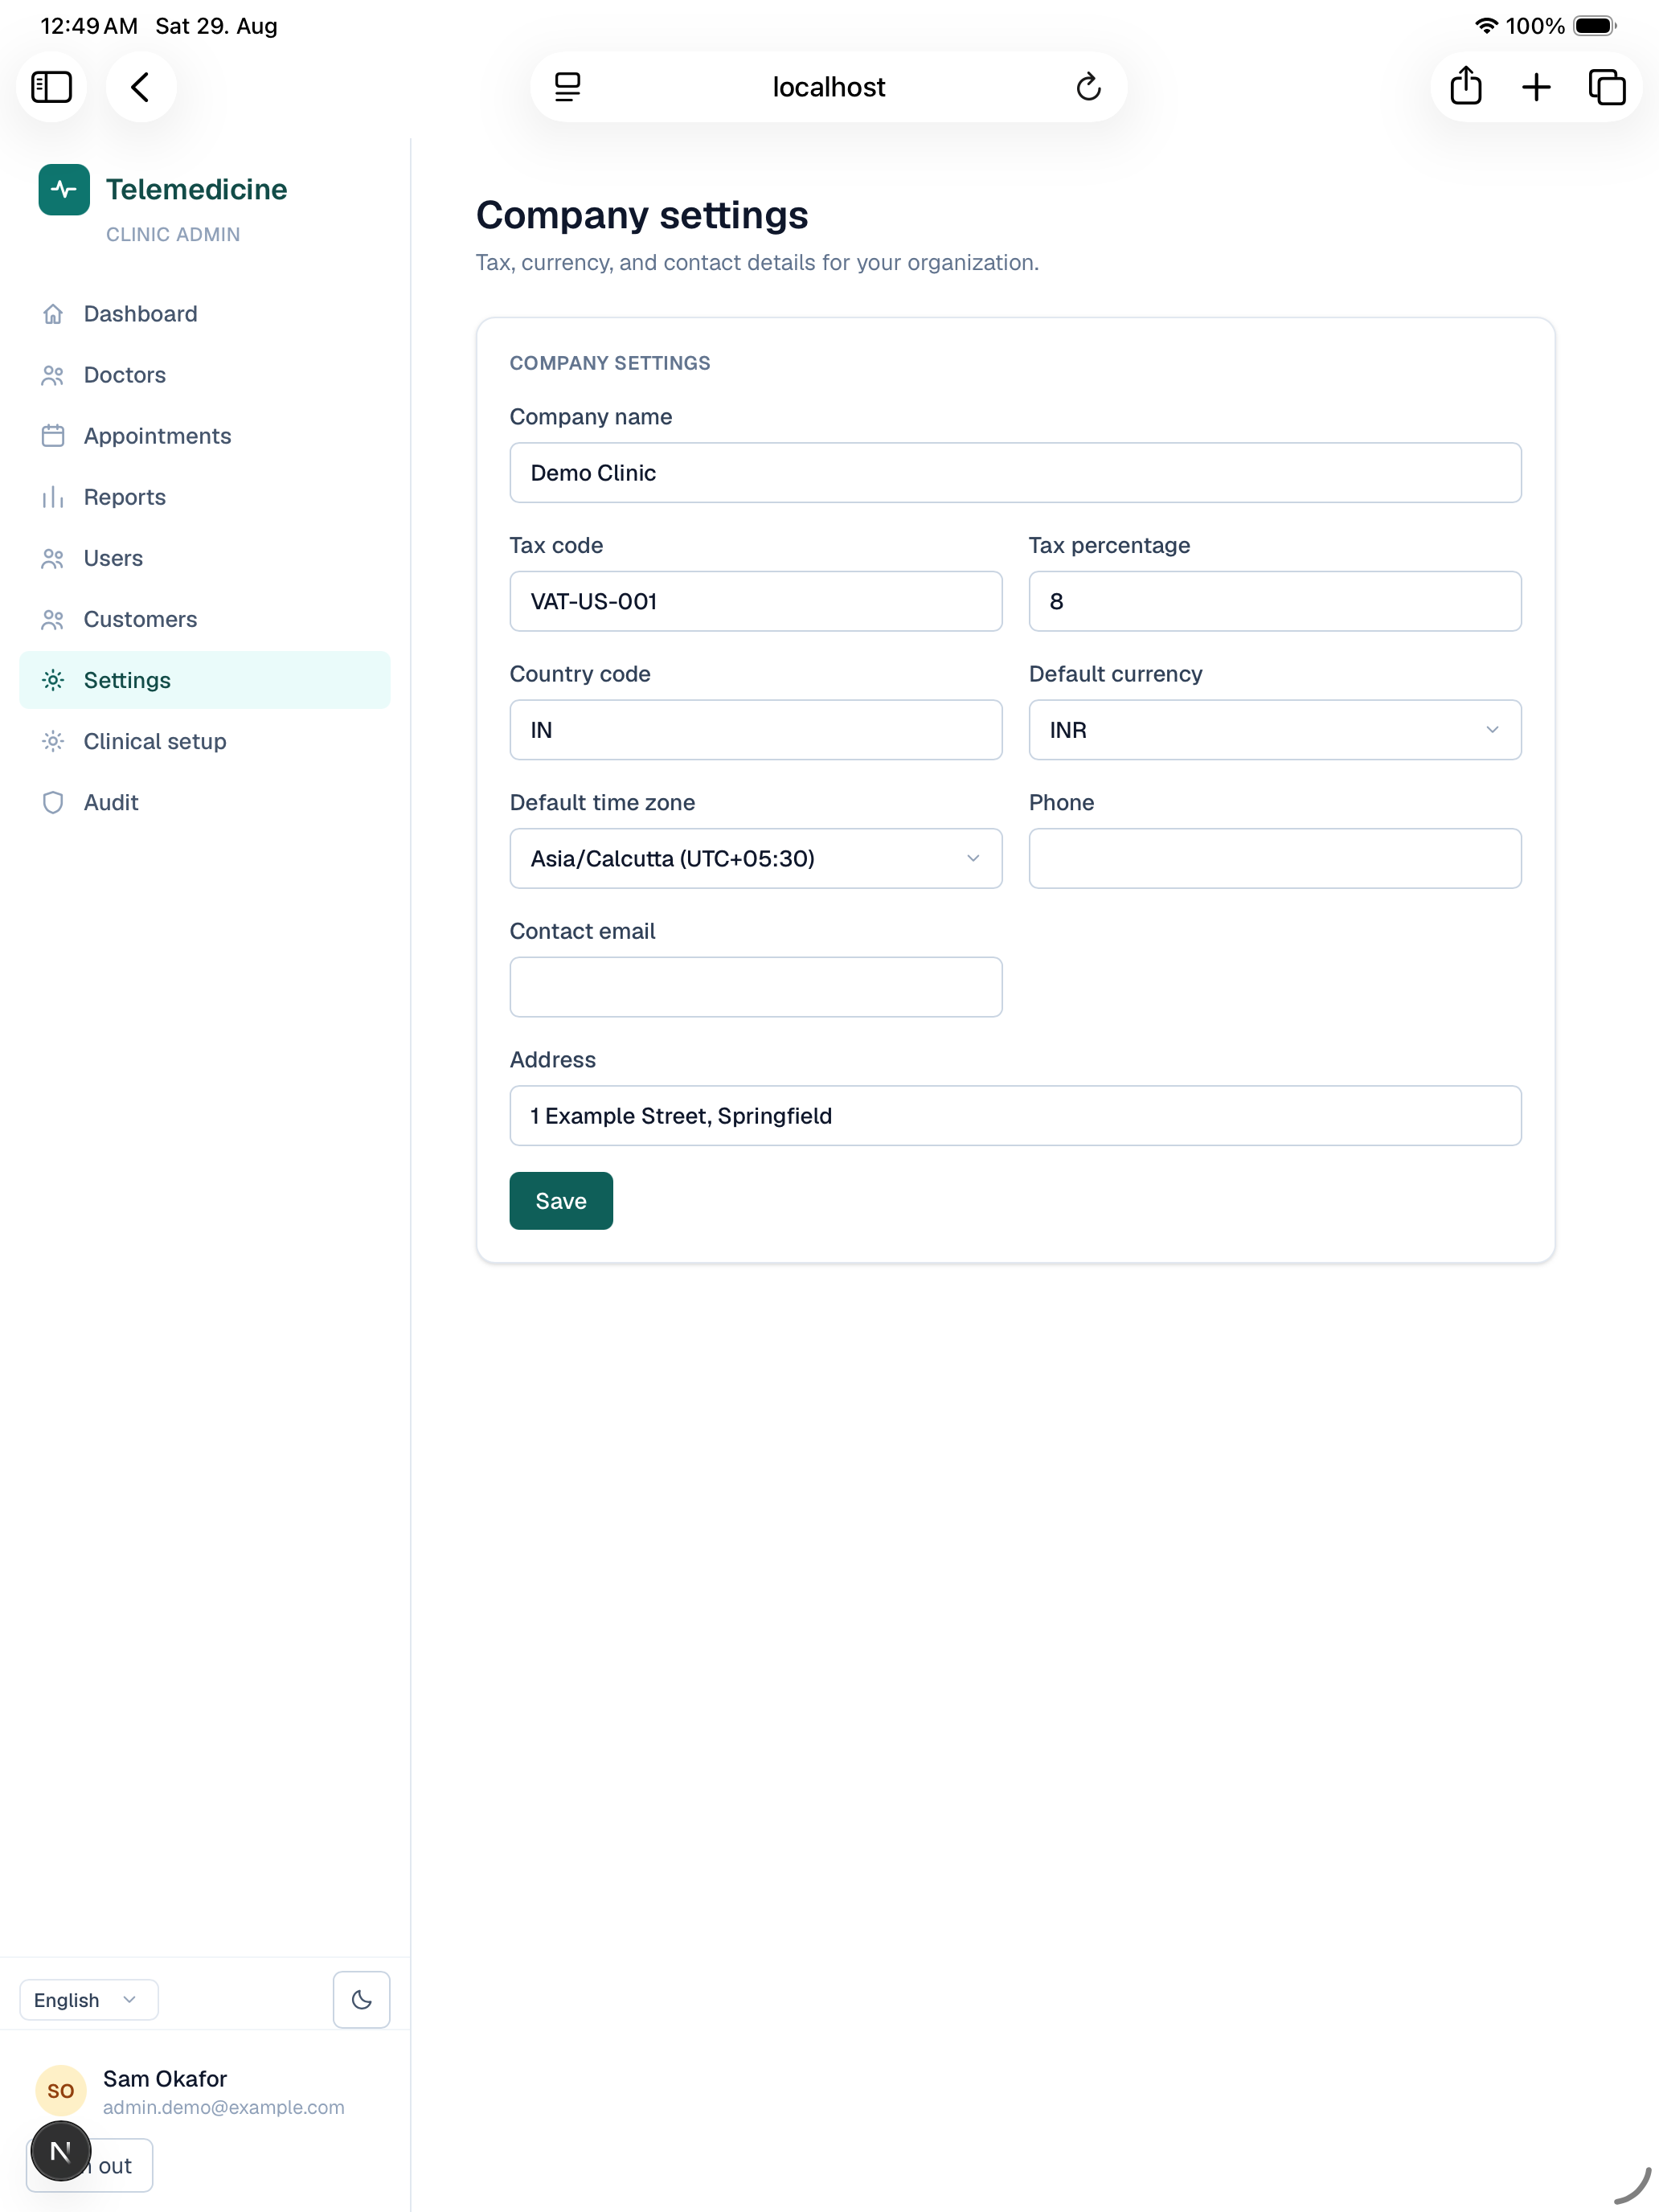
Task: Click the admin.demo@example.com email text
Action: click(x=224, y=2107)
